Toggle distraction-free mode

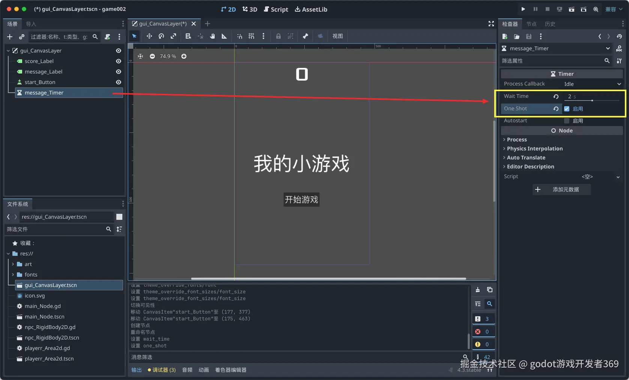coord(491,24)
